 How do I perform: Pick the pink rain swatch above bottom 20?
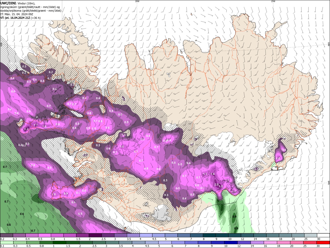click(297, 243)
